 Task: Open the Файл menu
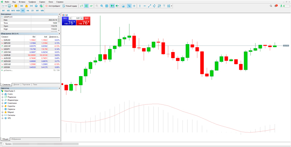pos(7,2)
